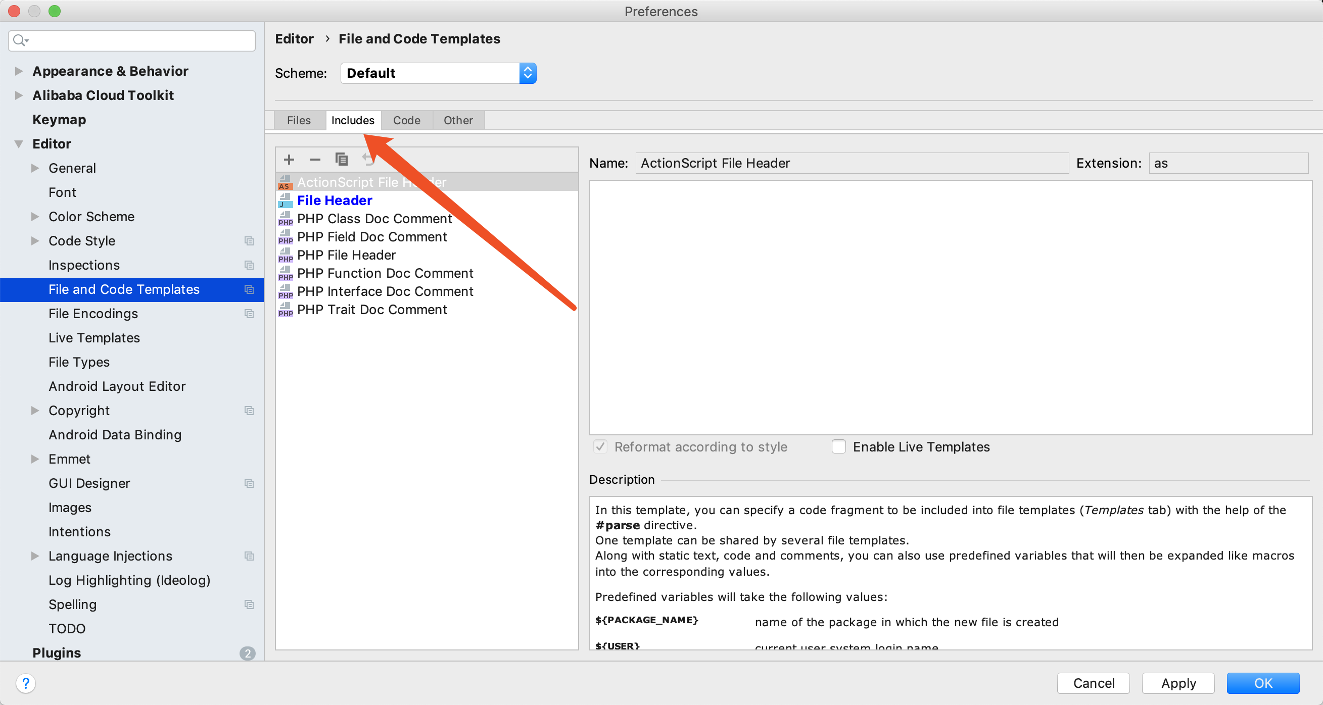Switch to the Files tab
Viewport: 1323px width, 705px height.
[299, 120]
